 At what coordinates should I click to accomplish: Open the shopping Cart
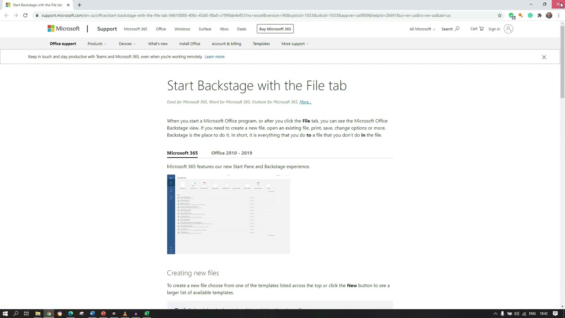tap(477, 29)
